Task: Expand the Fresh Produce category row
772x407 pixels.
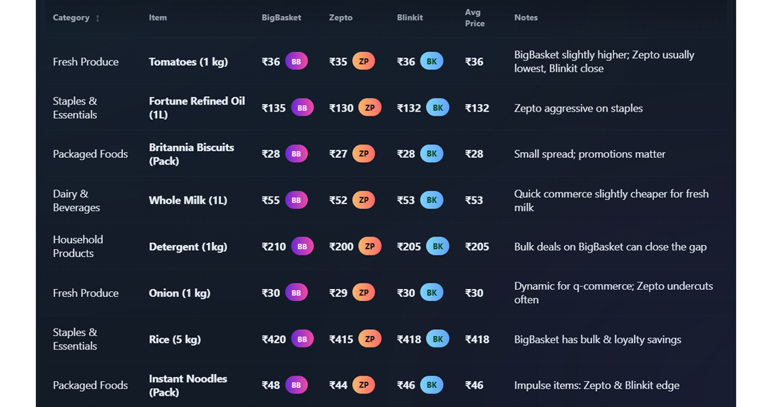Action: coord(86,62)
